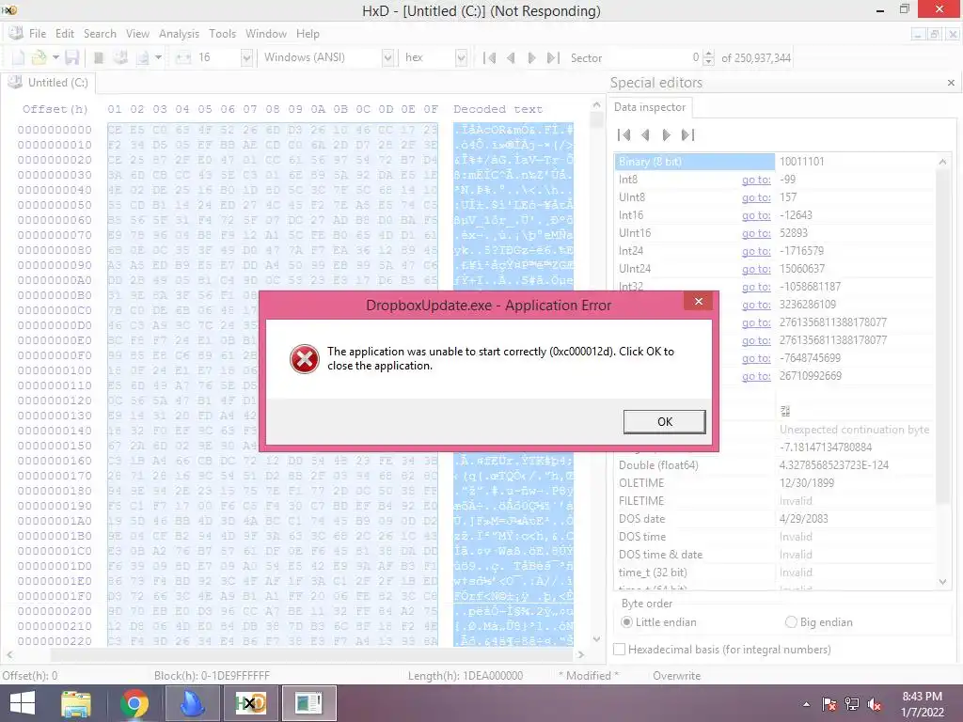The height and width of the screenshot is (722, 963).
Task: Open File Explorer from the taskbar
Action: pos(76,703)
